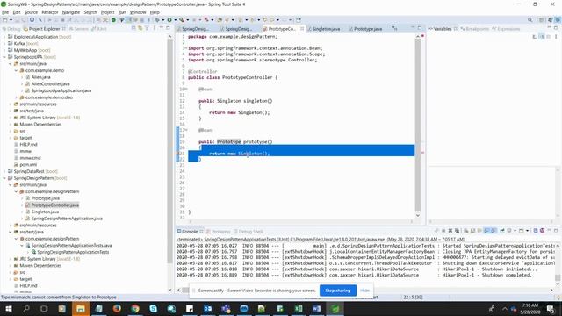Switch to the Servers tab
Screen dimensions: 562x316
[78, 29]
